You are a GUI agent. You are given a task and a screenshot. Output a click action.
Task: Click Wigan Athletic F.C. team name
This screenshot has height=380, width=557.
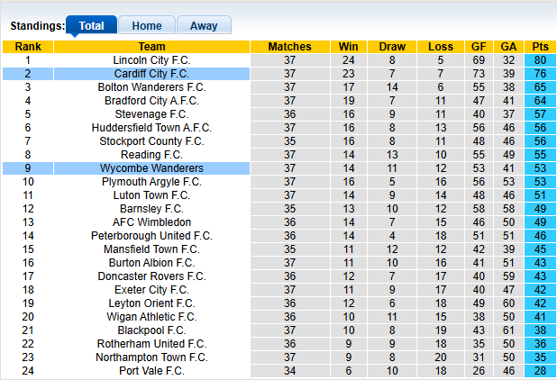click(x=151, y=317)
